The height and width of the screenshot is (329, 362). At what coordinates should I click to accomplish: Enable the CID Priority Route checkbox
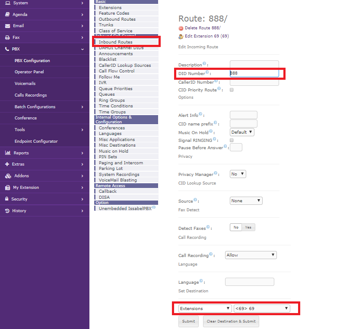point(232,90)
